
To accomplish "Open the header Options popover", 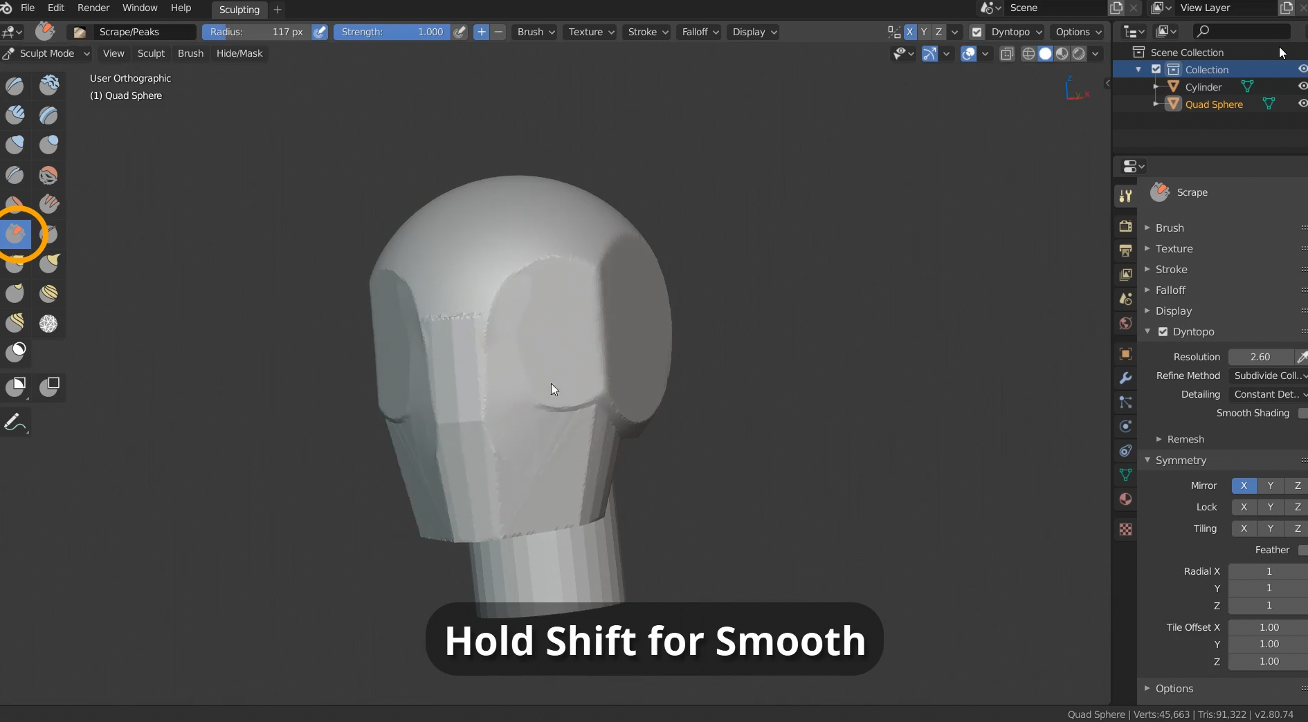I will (1078, 32).
